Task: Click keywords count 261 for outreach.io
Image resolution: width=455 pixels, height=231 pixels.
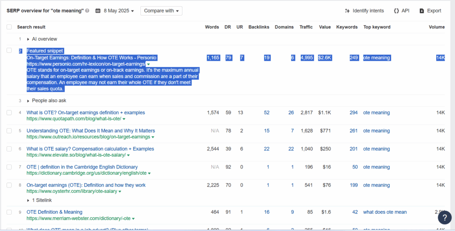Action: click(354, 131)
